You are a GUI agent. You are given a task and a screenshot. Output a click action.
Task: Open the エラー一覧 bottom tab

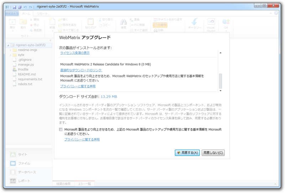pyautogui.click(x=84, y=184)
